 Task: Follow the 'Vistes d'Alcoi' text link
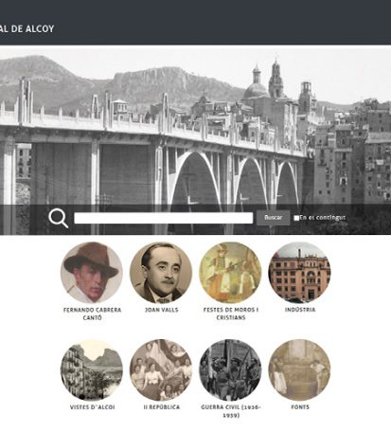pos(92,407)
